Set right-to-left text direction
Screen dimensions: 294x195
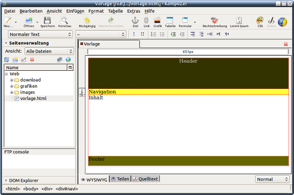pos(227,34)
